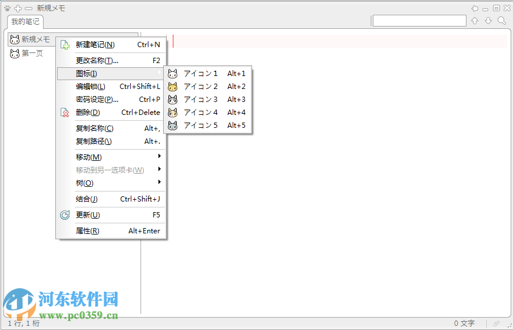Select 编辑锁(L) menu entry
Image resolution: width=513 pixels, height=330 pixels.
111,87
